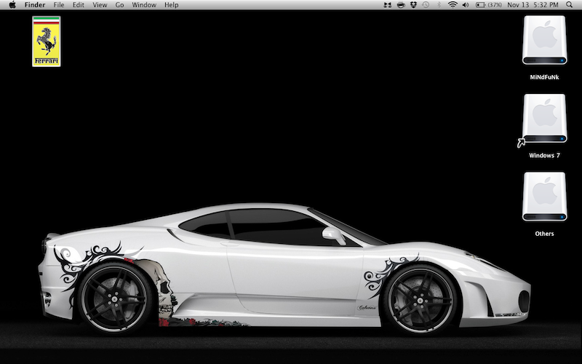The image size is (582, 364).
Task: Select the Others drive icon
Action: pyautogui.click(x=544, y=197)
